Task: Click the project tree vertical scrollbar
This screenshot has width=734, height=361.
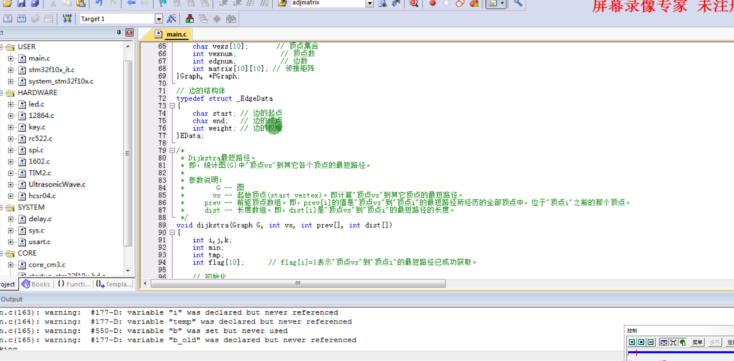Action: coord(128,154)
